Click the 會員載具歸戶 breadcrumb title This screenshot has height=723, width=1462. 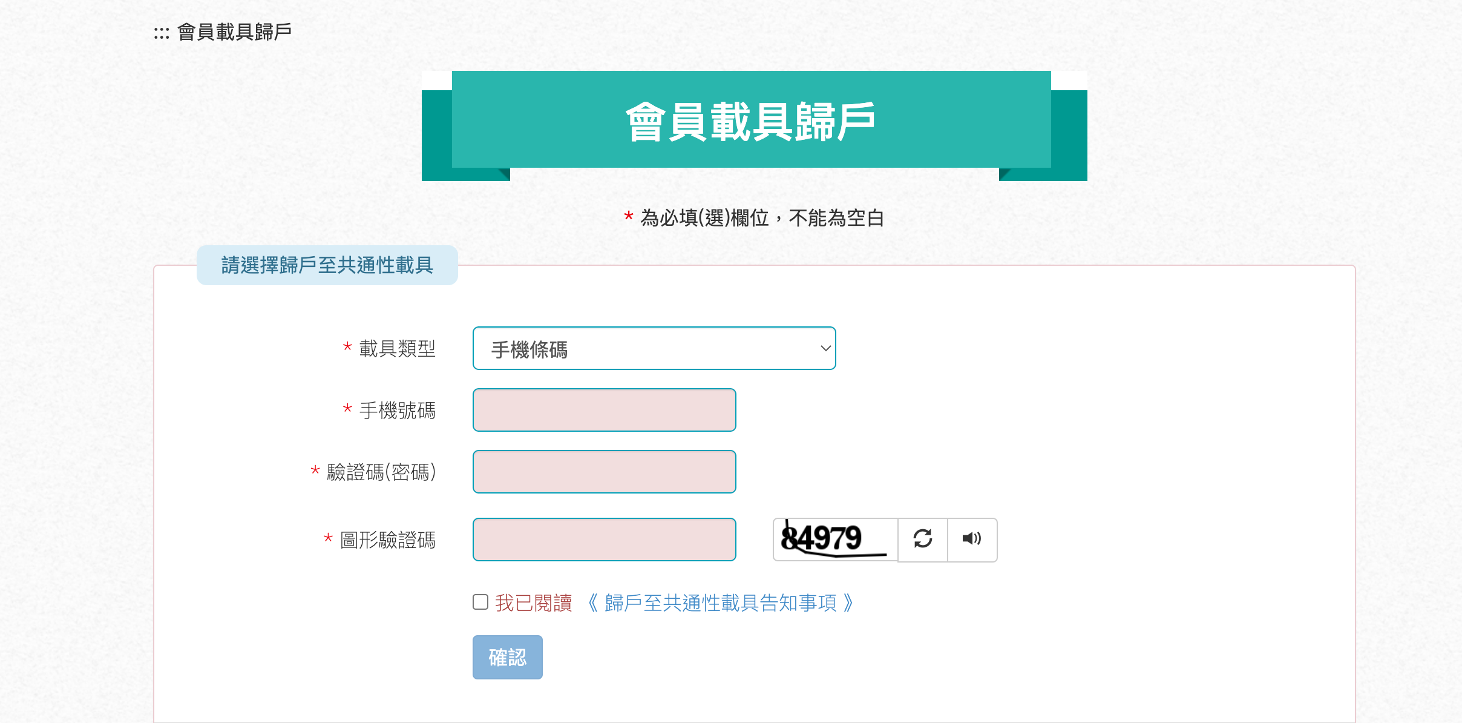tap(234, 31)
